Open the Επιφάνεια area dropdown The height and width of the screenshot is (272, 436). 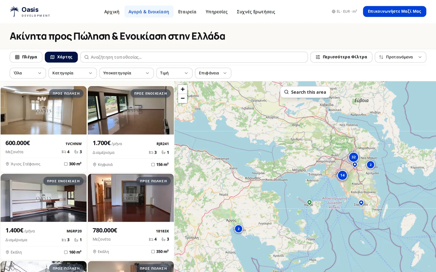pyautogui.click(x=213, y=73)
